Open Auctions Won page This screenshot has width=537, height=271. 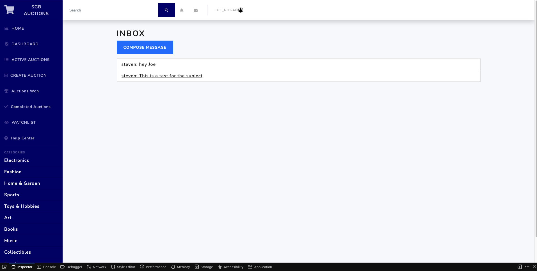coord(25,91)
